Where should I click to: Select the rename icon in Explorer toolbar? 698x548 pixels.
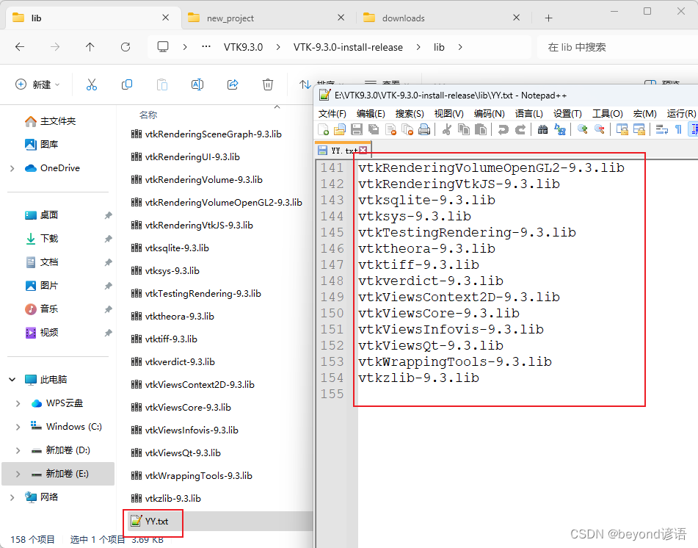(x=197, y=84)
